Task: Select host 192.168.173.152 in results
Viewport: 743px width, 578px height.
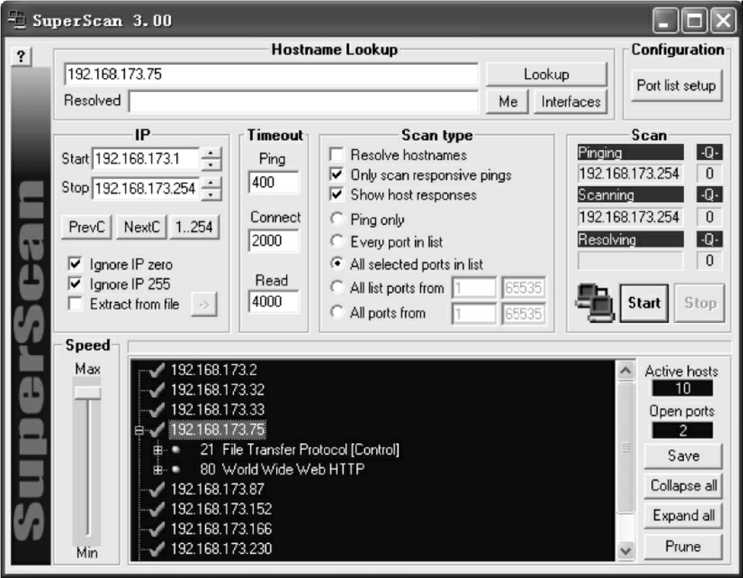Action: [221, 509]
